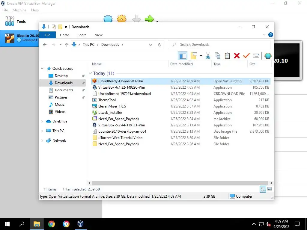Viewport: 307px width, 230px height.
Task: Select the CloudReady-Home-v83-x64 file
Action: pos(180,81)
